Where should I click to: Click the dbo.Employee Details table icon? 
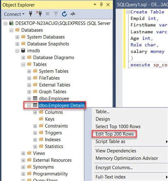click(x=35, y=105)
